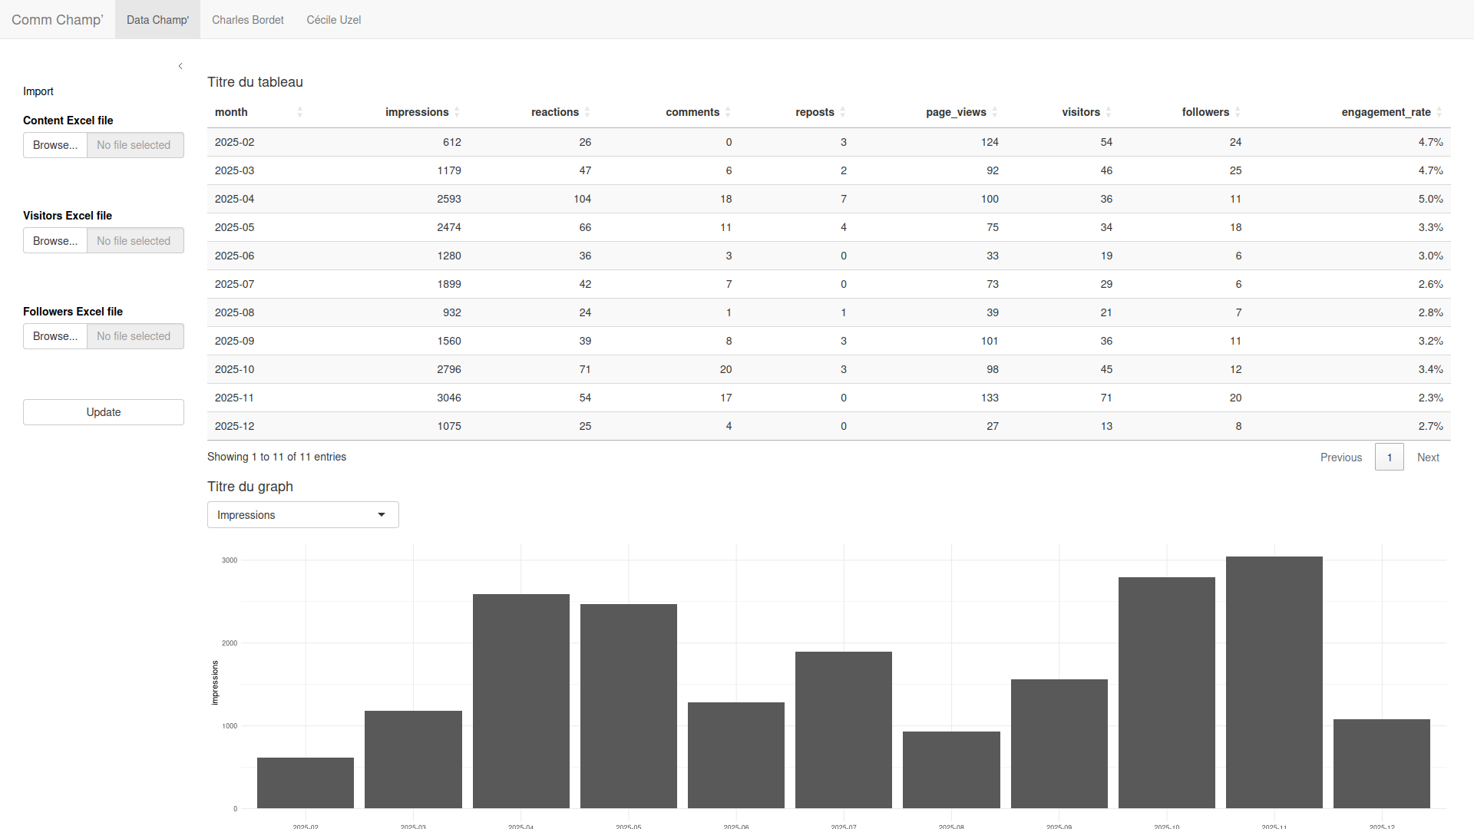Go to Next table page
Image resolution: width=1474 pixels, height=829 pixels.
tap(1428, 457)
